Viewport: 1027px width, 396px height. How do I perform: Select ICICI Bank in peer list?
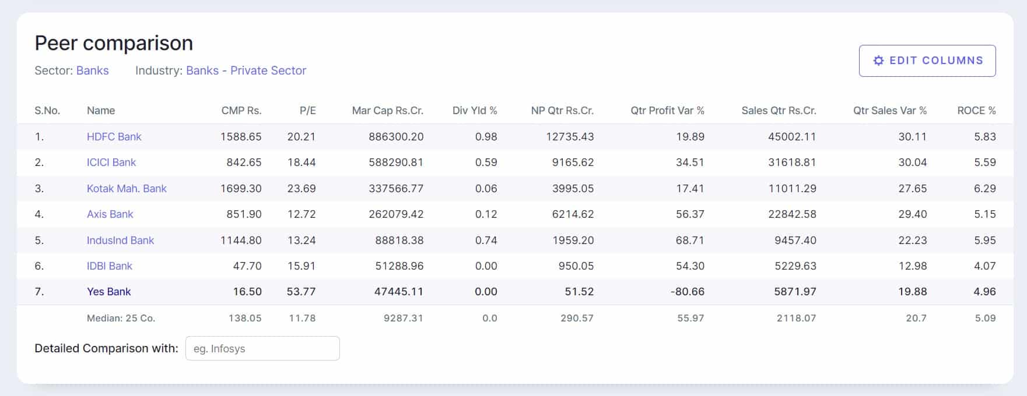pyautogui.click(x=111, y=162)
